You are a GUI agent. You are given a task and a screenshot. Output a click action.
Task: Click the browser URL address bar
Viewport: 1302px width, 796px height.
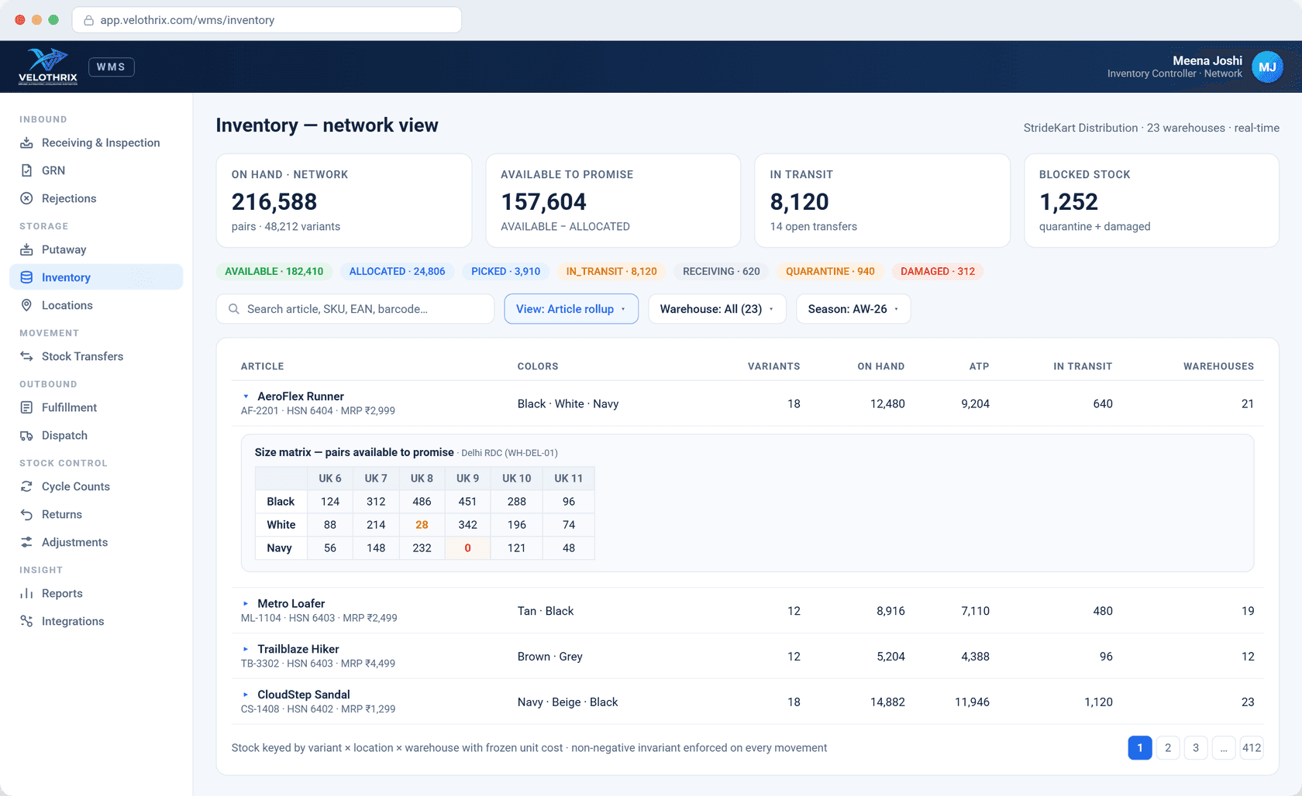(x=267, y=20)
